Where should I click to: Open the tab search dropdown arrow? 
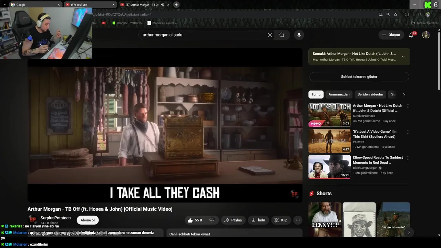(4, 4)
